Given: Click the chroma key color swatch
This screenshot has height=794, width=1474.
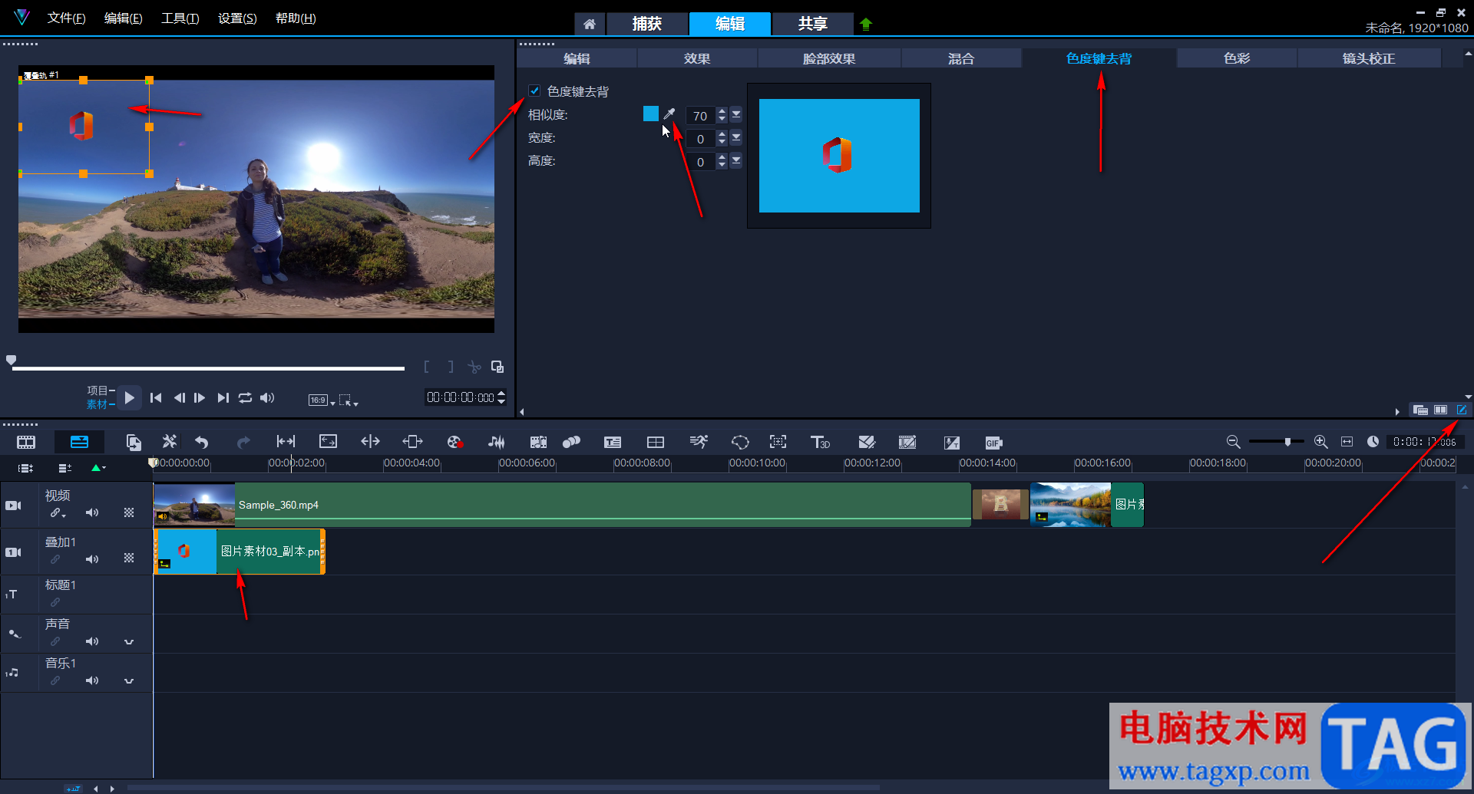Looking at the screenshot, I should [x=651, y=114].
